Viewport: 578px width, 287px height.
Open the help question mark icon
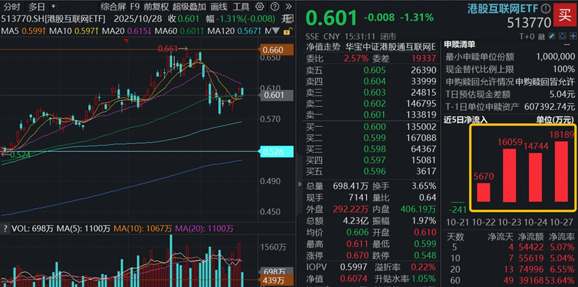(275, 7)
